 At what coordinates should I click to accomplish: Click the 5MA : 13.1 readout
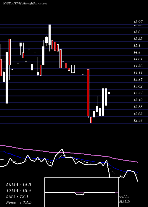point(17,197)
